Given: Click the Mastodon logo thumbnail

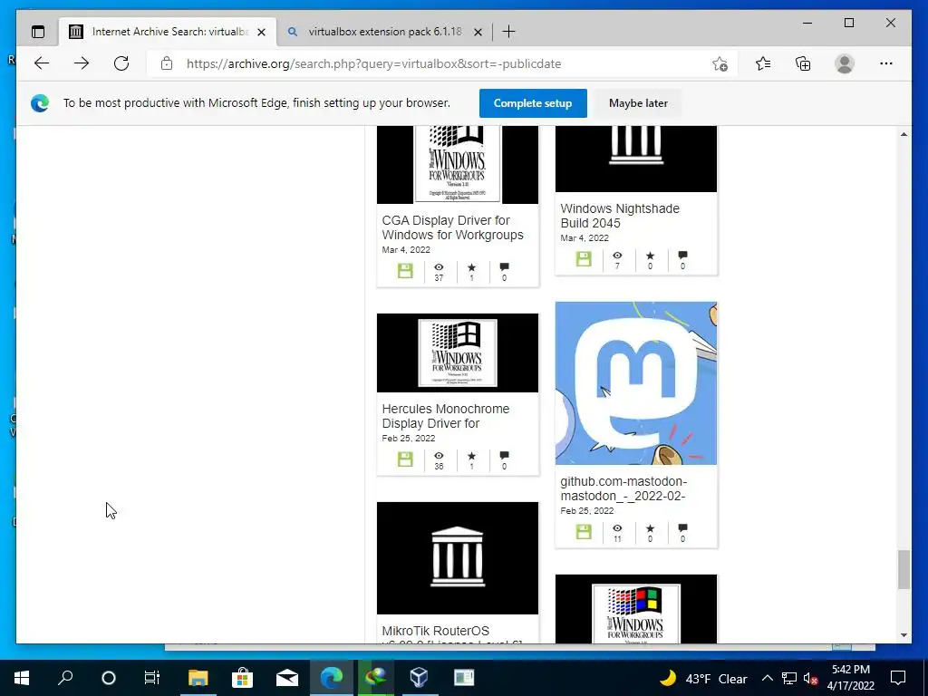Looking at the screenshot, I should [636, 383].
